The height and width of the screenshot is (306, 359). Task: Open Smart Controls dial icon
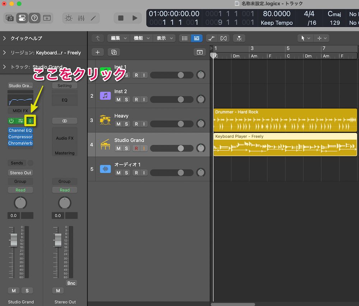(69, 18)
